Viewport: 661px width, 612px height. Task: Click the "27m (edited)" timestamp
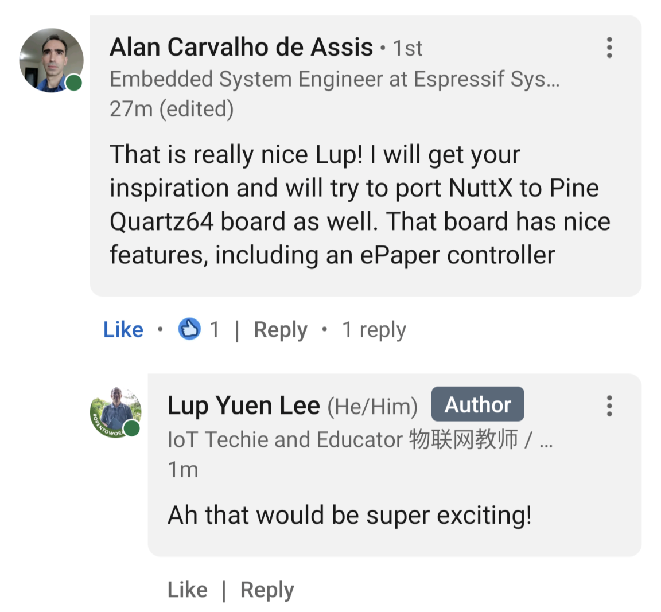[172, 108]
